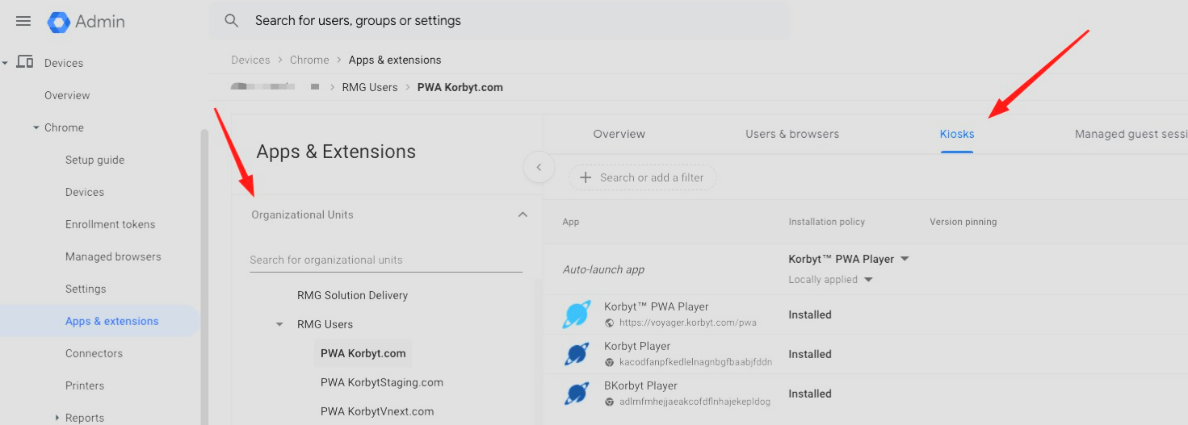Open Settings under Chrome in sidebar

(86, 289)
